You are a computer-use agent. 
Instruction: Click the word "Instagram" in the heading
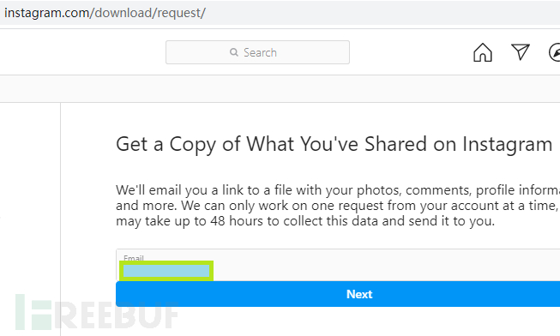point(507,144)
